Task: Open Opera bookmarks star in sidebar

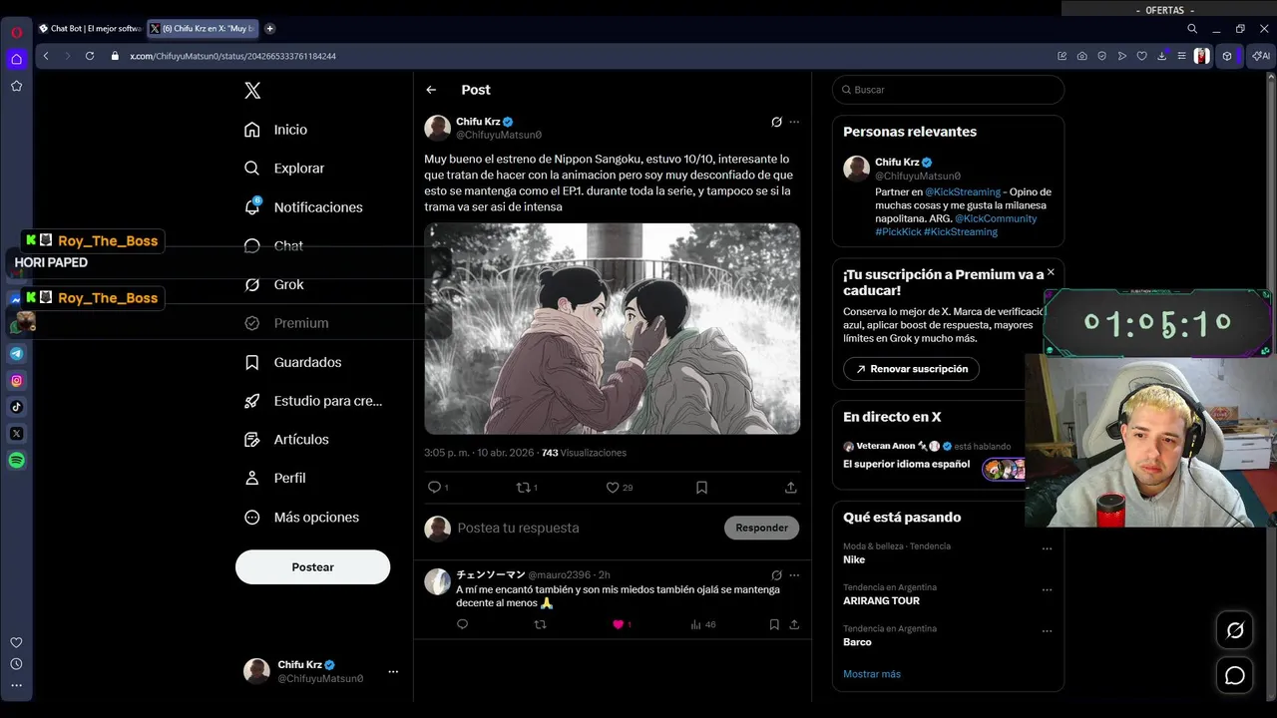Action: click(x=17, y=86)
